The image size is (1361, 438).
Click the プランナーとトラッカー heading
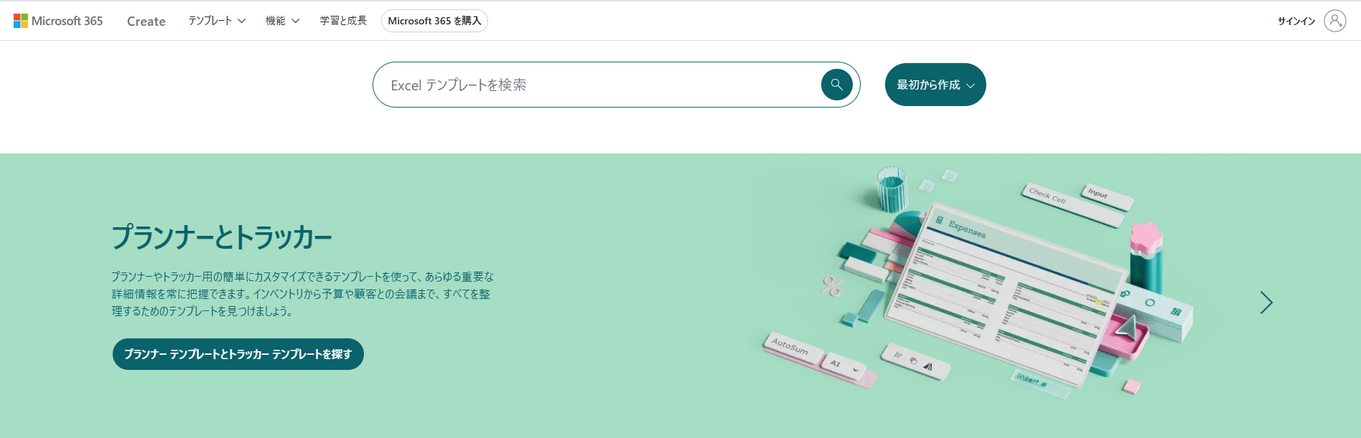click(x=222, y=237)
